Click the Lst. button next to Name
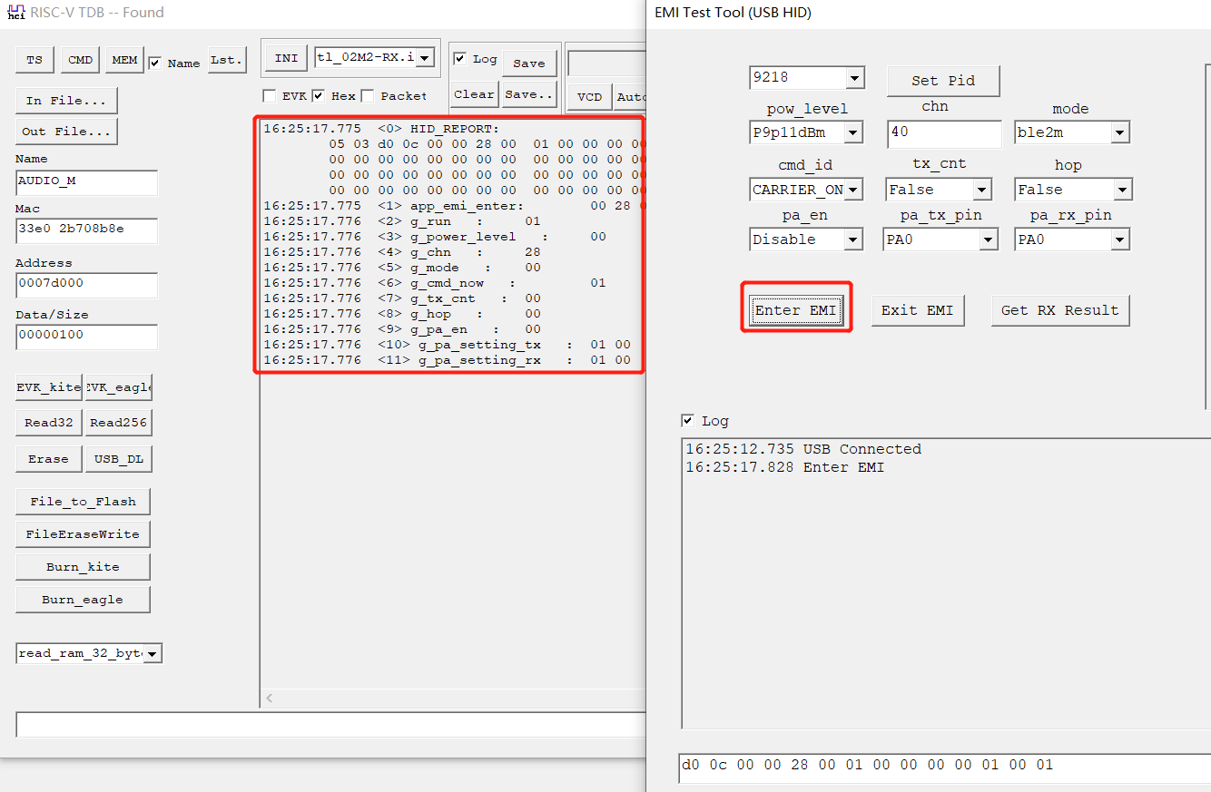Image resolution: width=1211 pixels, height=792 pixels. (226, 59)
